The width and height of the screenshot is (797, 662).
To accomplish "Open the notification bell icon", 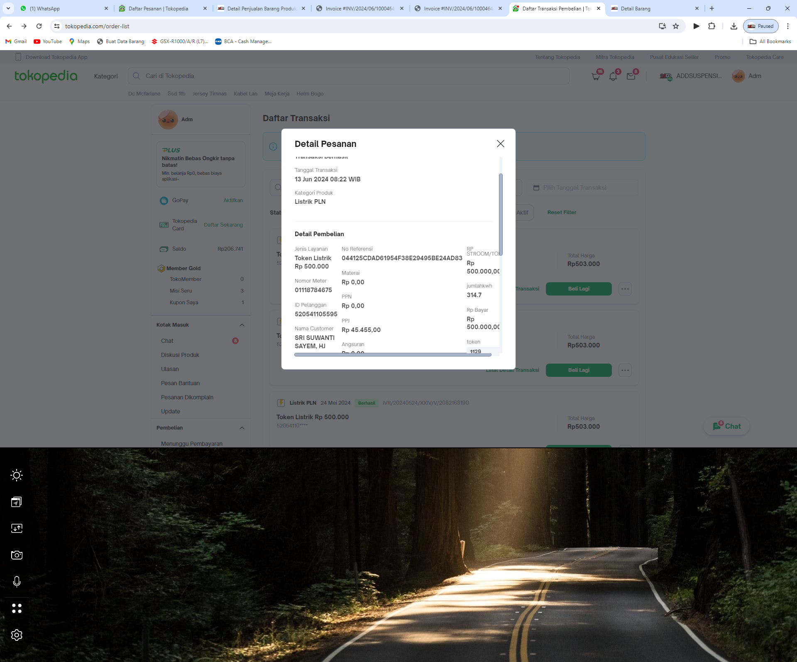I will click(x=613, y=76).
